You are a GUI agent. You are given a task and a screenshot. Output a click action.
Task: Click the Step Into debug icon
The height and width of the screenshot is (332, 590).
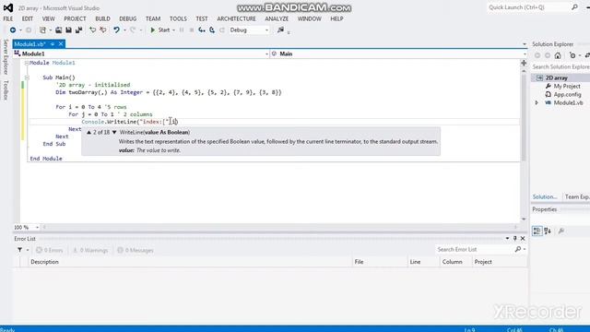[202, 30]
